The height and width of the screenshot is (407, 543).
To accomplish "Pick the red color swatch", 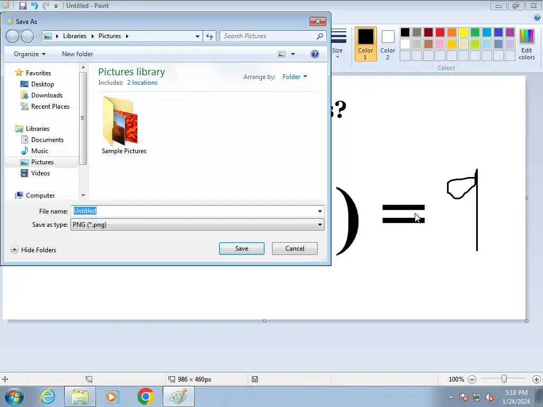I will tap(440, 32).
